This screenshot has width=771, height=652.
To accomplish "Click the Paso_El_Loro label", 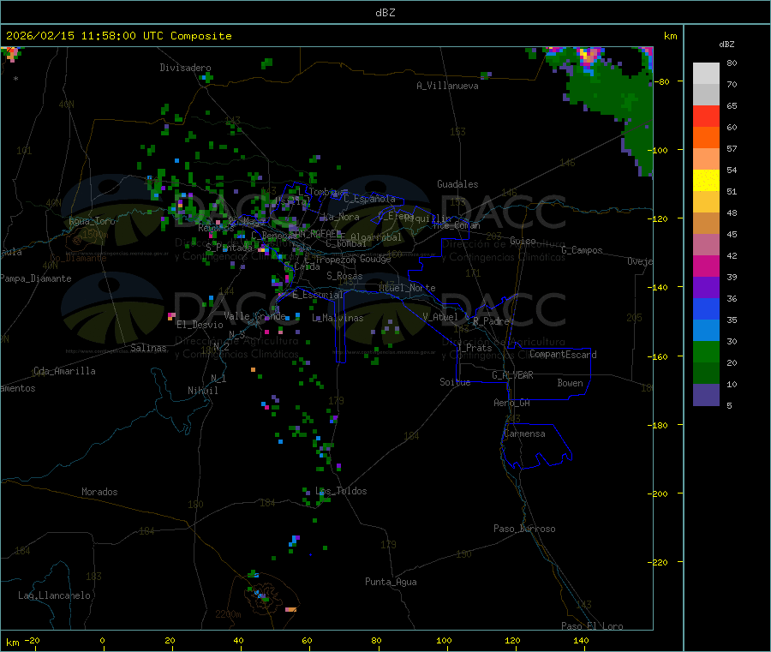I will tap(593, 626).
